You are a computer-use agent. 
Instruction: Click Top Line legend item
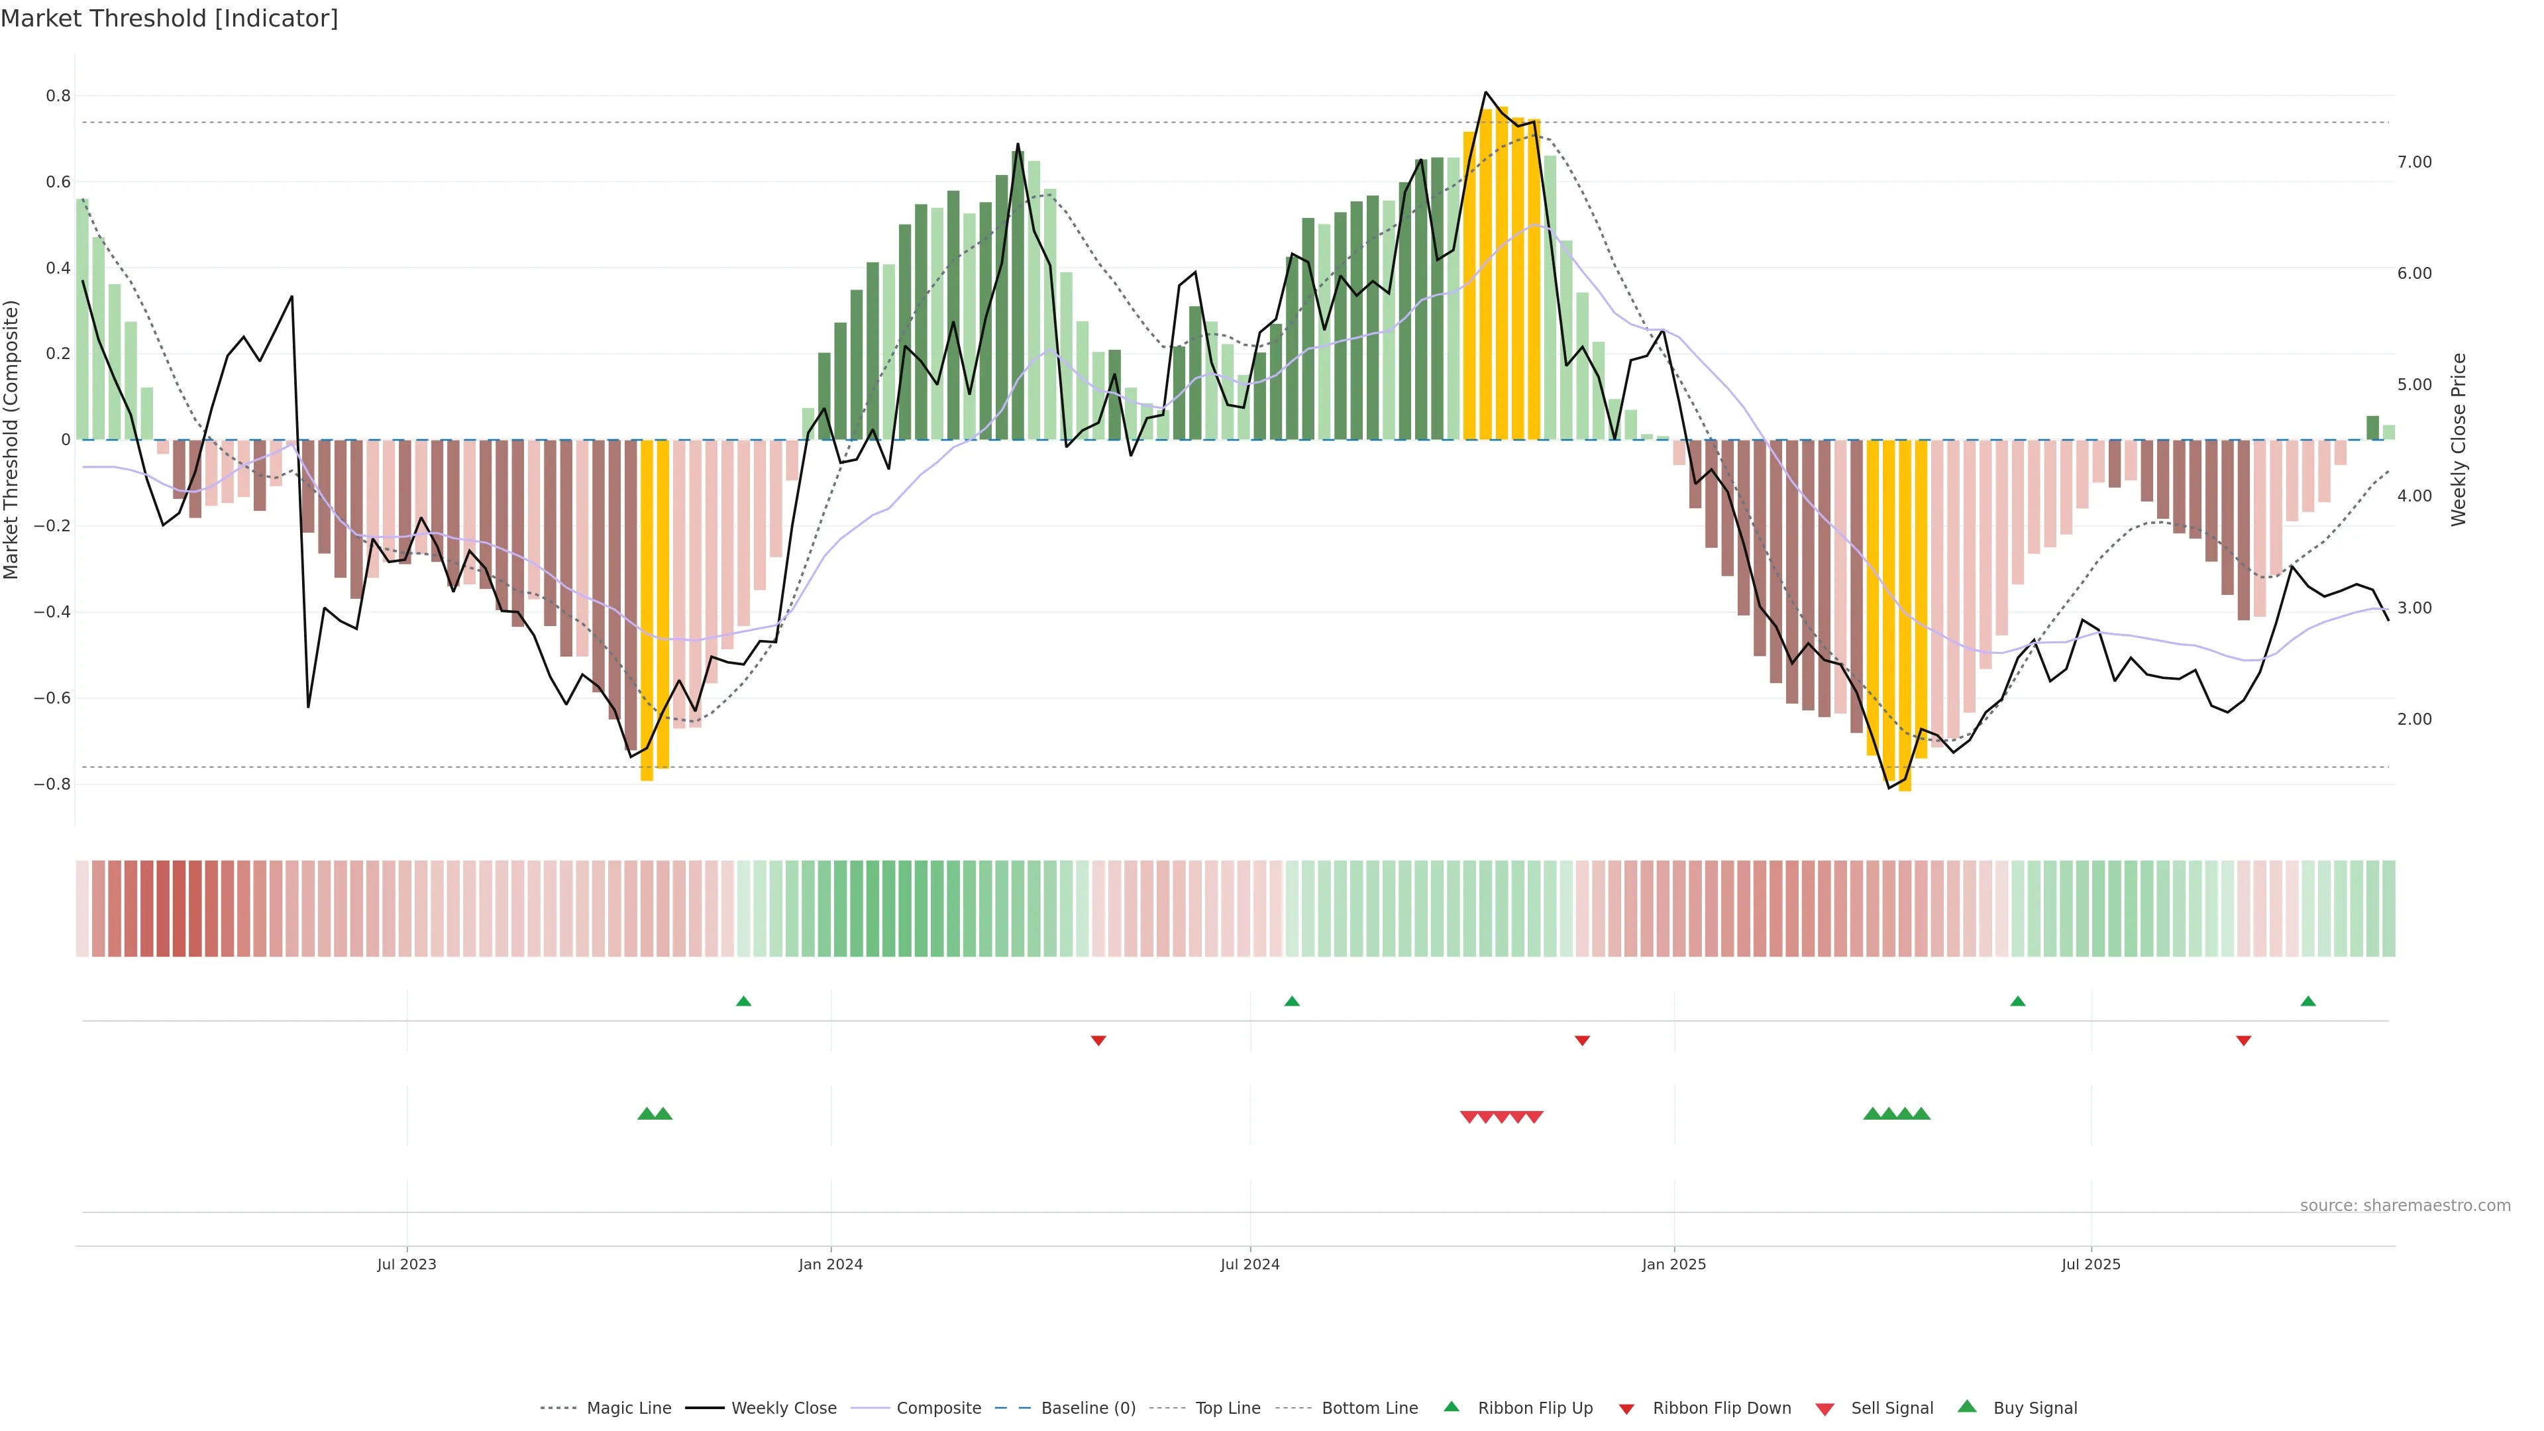click(x=1228, y=1408)
